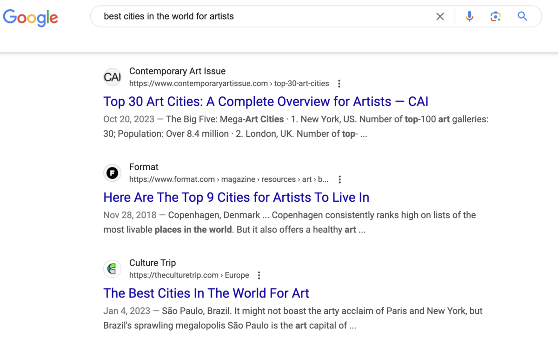The width and height of the screenshot is (558, 352).
Task: Open more options for Culture Trip result
Action: coord(259,275)
